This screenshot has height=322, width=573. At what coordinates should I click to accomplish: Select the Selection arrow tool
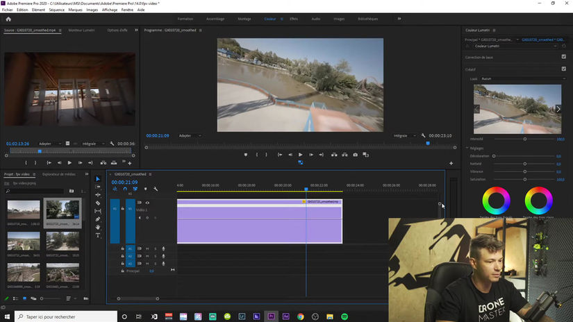(x=97, y=179)
